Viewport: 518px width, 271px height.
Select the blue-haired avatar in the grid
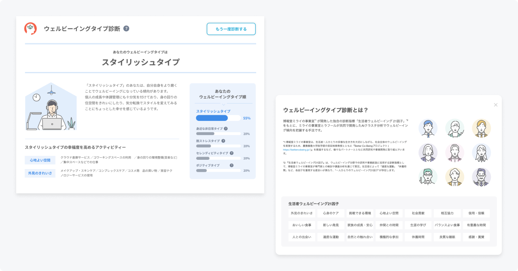coord(428,128)
